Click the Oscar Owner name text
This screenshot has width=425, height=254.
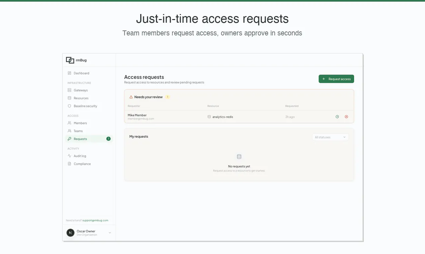coord(86,231)
